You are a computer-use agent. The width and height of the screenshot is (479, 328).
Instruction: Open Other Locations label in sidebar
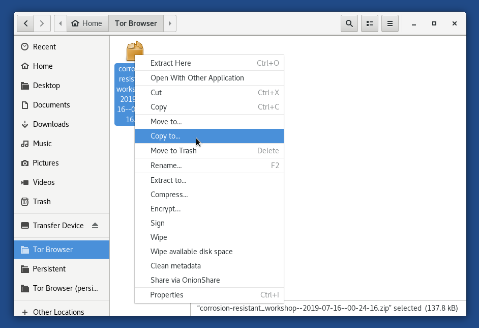click(x=58, y=312)
